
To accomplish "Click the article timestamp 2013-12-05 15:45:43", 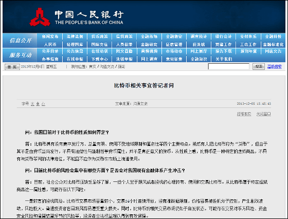I will (x=254, y=104).
